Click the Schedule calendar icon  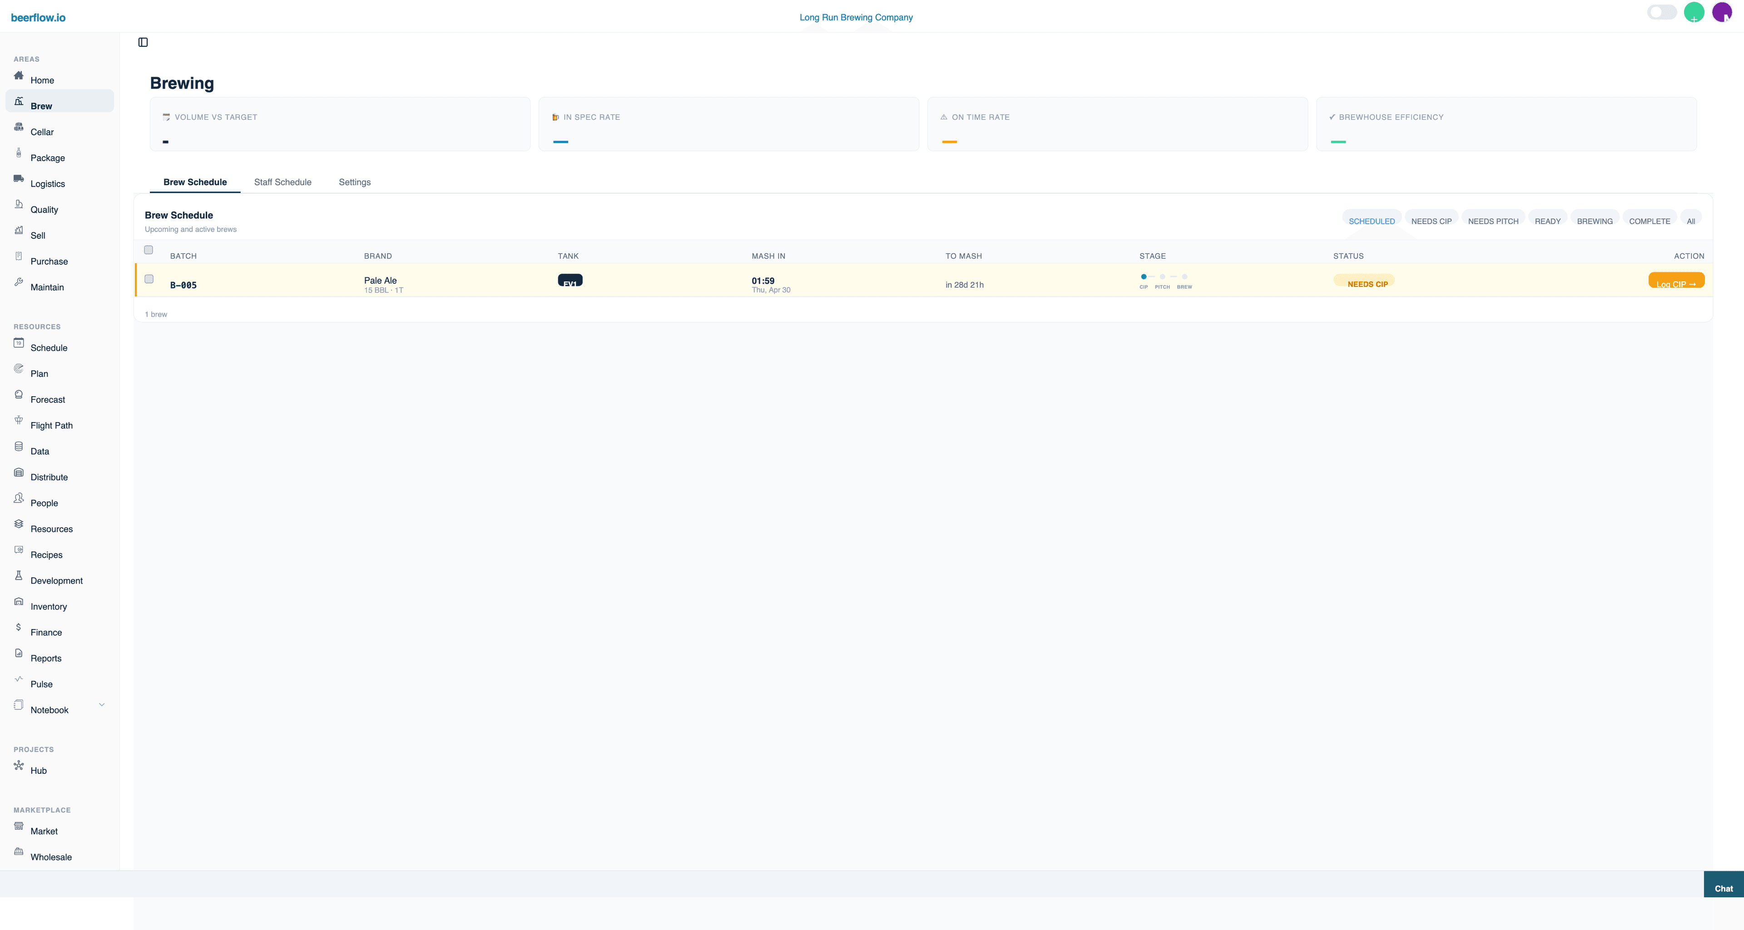(x=19, y=343)
